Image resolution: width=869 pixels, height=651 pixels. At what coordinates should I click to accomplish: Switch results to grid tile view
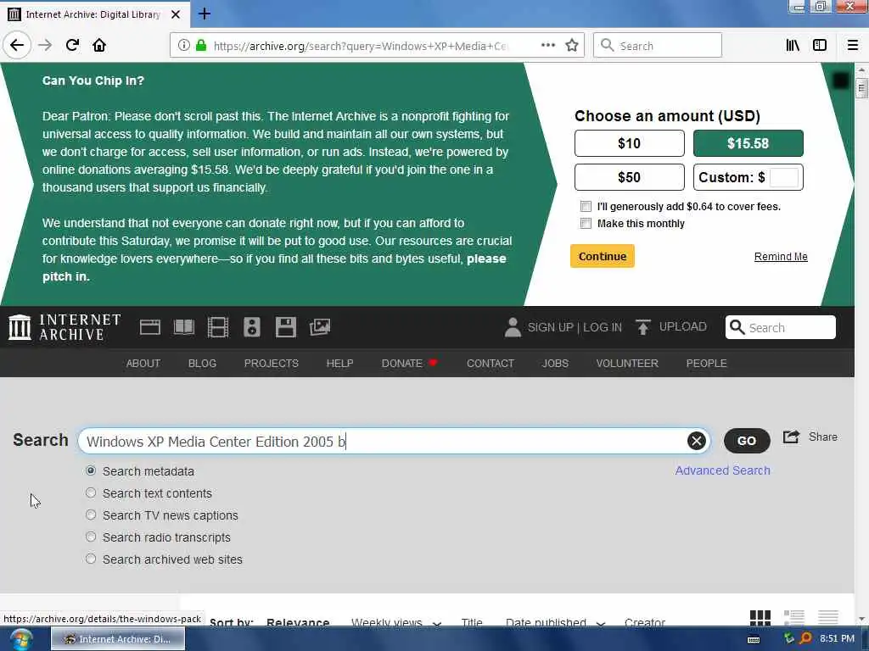point(760,617)
